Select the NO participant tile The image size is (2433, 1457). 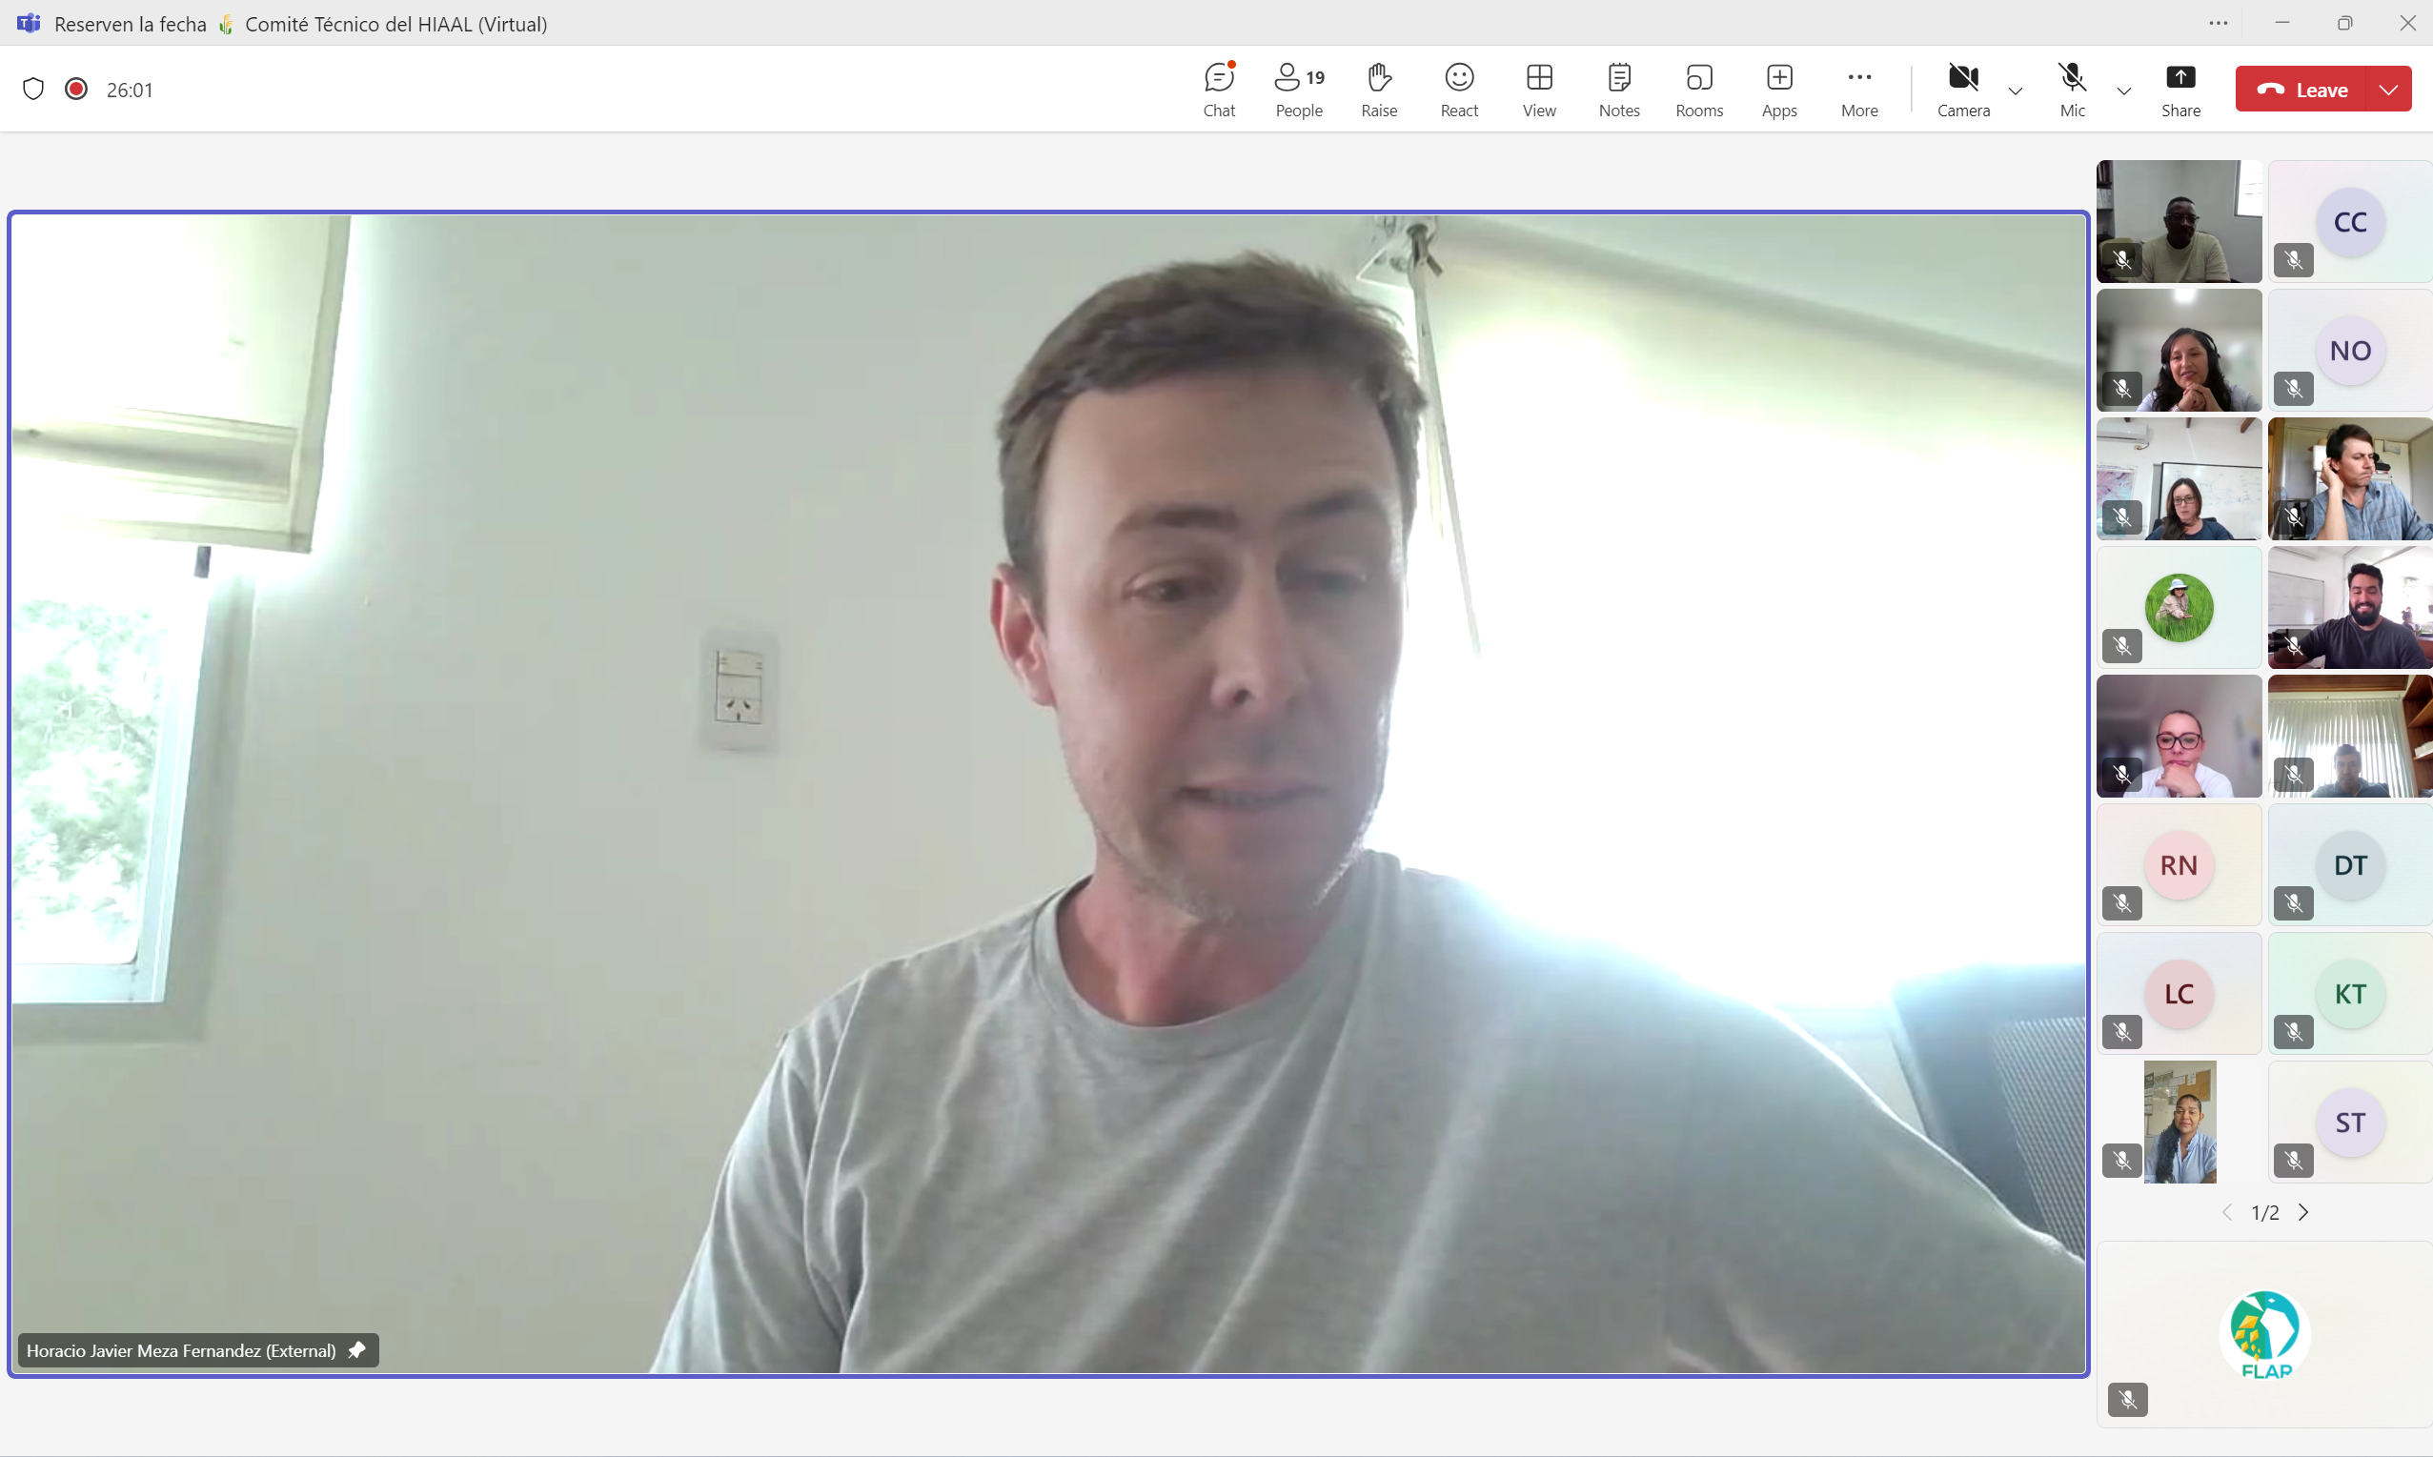[2349, 351]
